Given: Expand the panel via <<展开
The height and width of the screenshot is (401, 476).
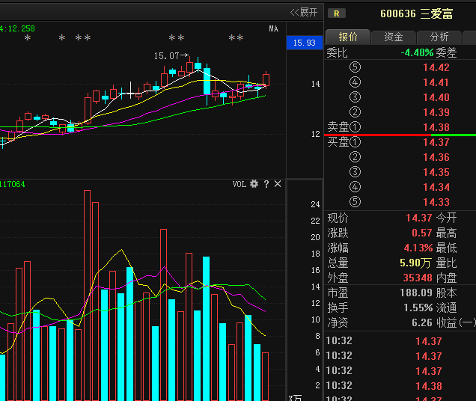Looking at the screenshot, I should 304,13.
